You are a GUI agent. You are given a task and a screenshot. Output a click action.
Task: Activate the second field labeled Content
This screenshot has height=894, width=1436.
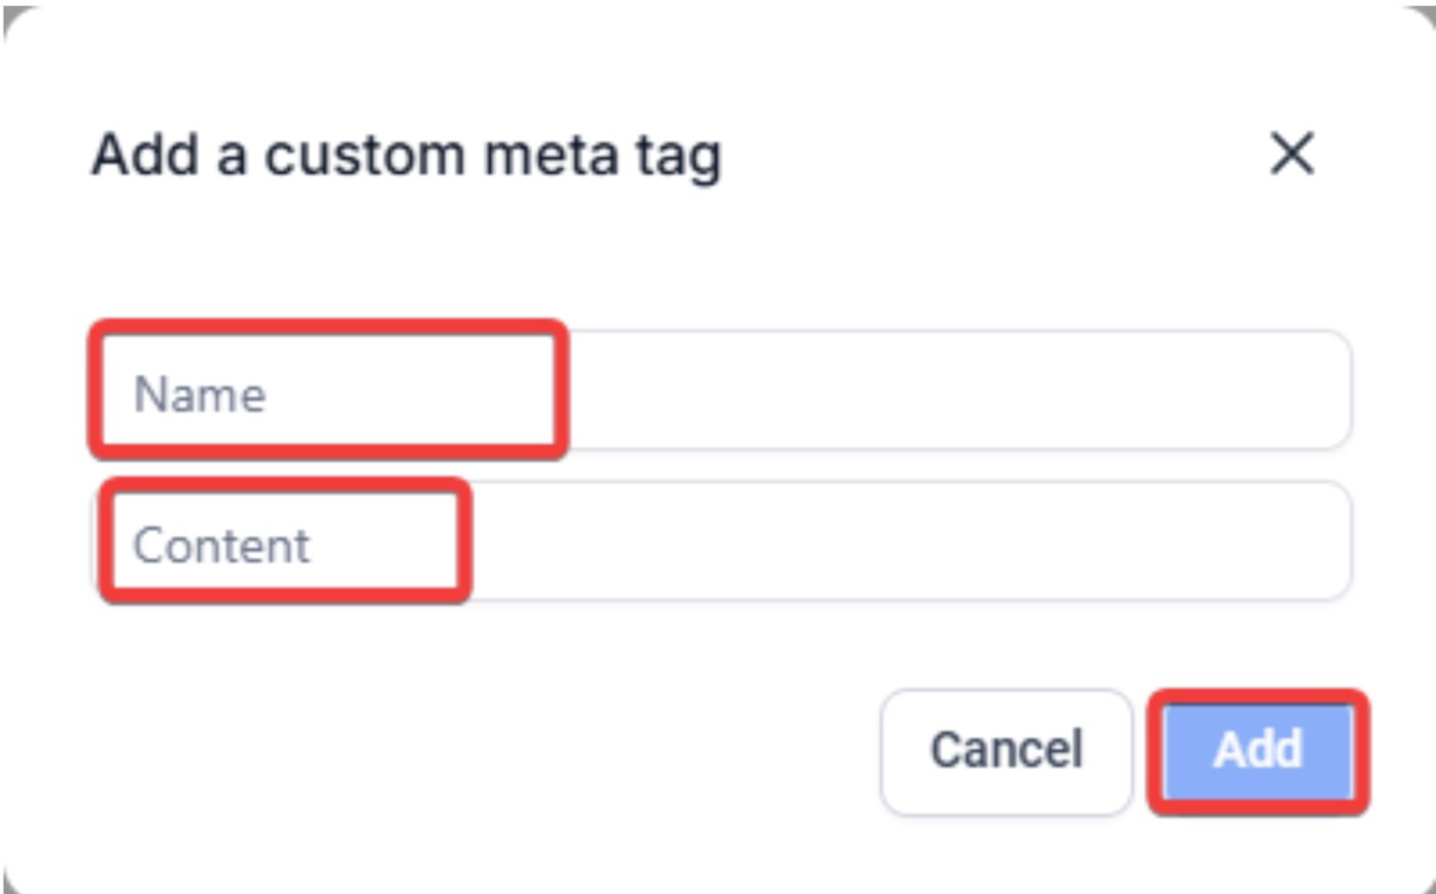pyautogui.click(x=722, y=541)
